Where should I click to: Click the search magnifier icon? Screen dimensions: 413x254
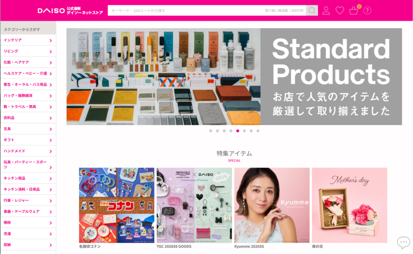click(x=312, y=10)
